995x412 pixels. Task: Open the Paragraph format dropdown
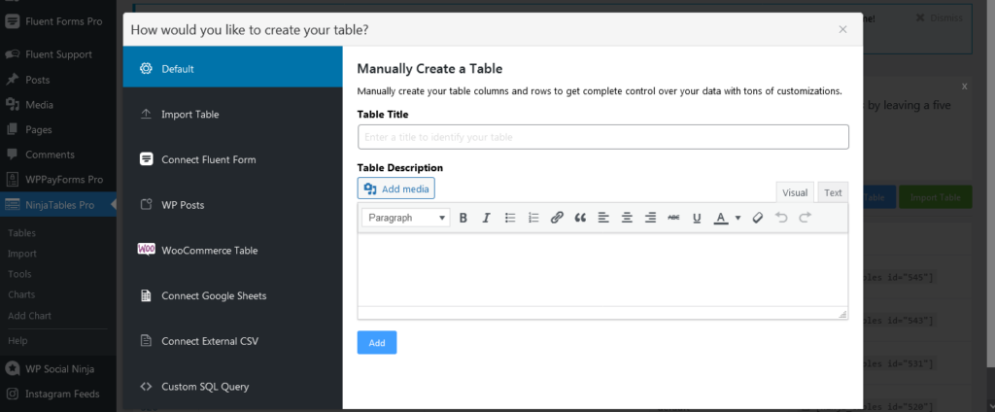tap(406, 218)
